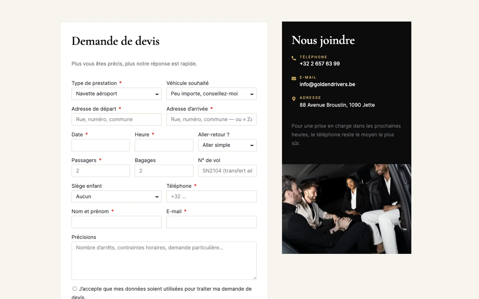This screenshot has width=479, height=299.
Task: Click the Heure input field
Action: [164, 145]
